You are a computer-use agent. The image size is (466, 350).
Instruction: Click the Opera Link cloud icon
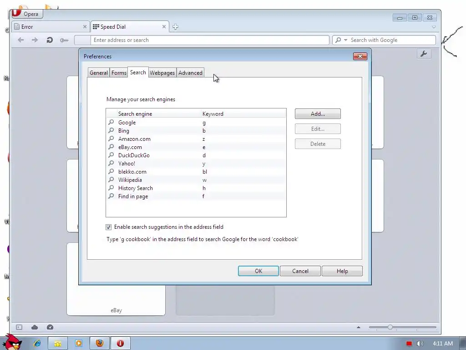pos(35,327)
